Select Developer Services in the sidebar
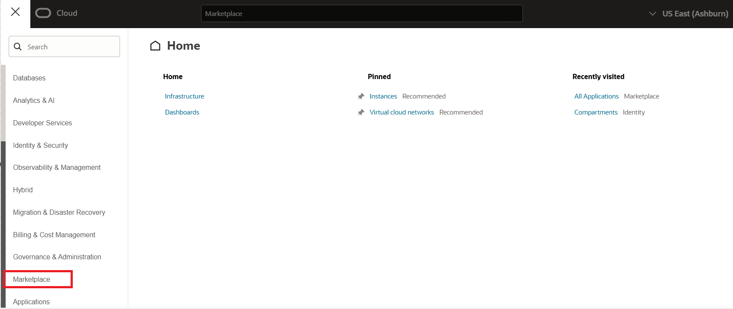This screenshot has height=309, width=733. point(42,123)
